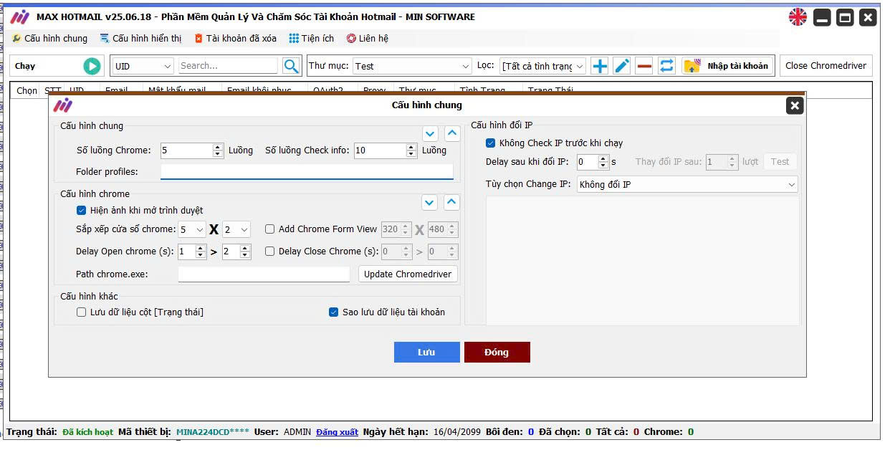Open the Thư mục Test dropdown

(411, 66)
